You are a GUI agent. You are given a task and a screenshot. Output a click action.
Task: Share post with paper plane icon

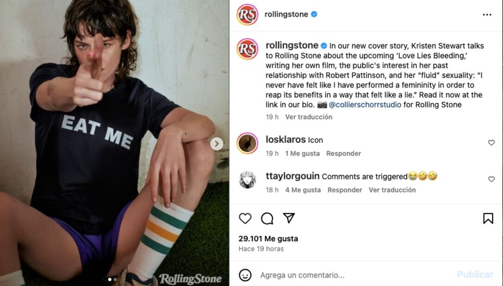pos(289,218)
